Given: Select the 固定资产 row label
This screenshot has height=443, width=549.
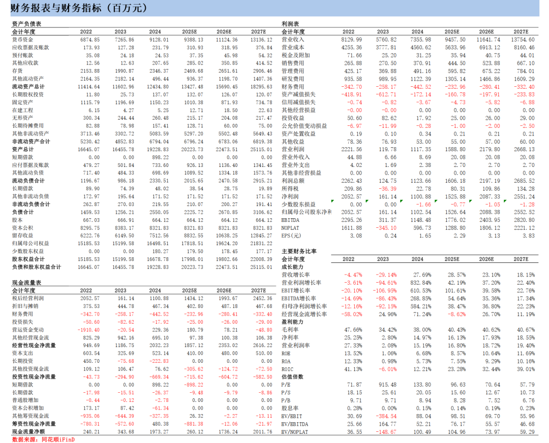Looking at the screenshot, I should (x=22, y=102).
